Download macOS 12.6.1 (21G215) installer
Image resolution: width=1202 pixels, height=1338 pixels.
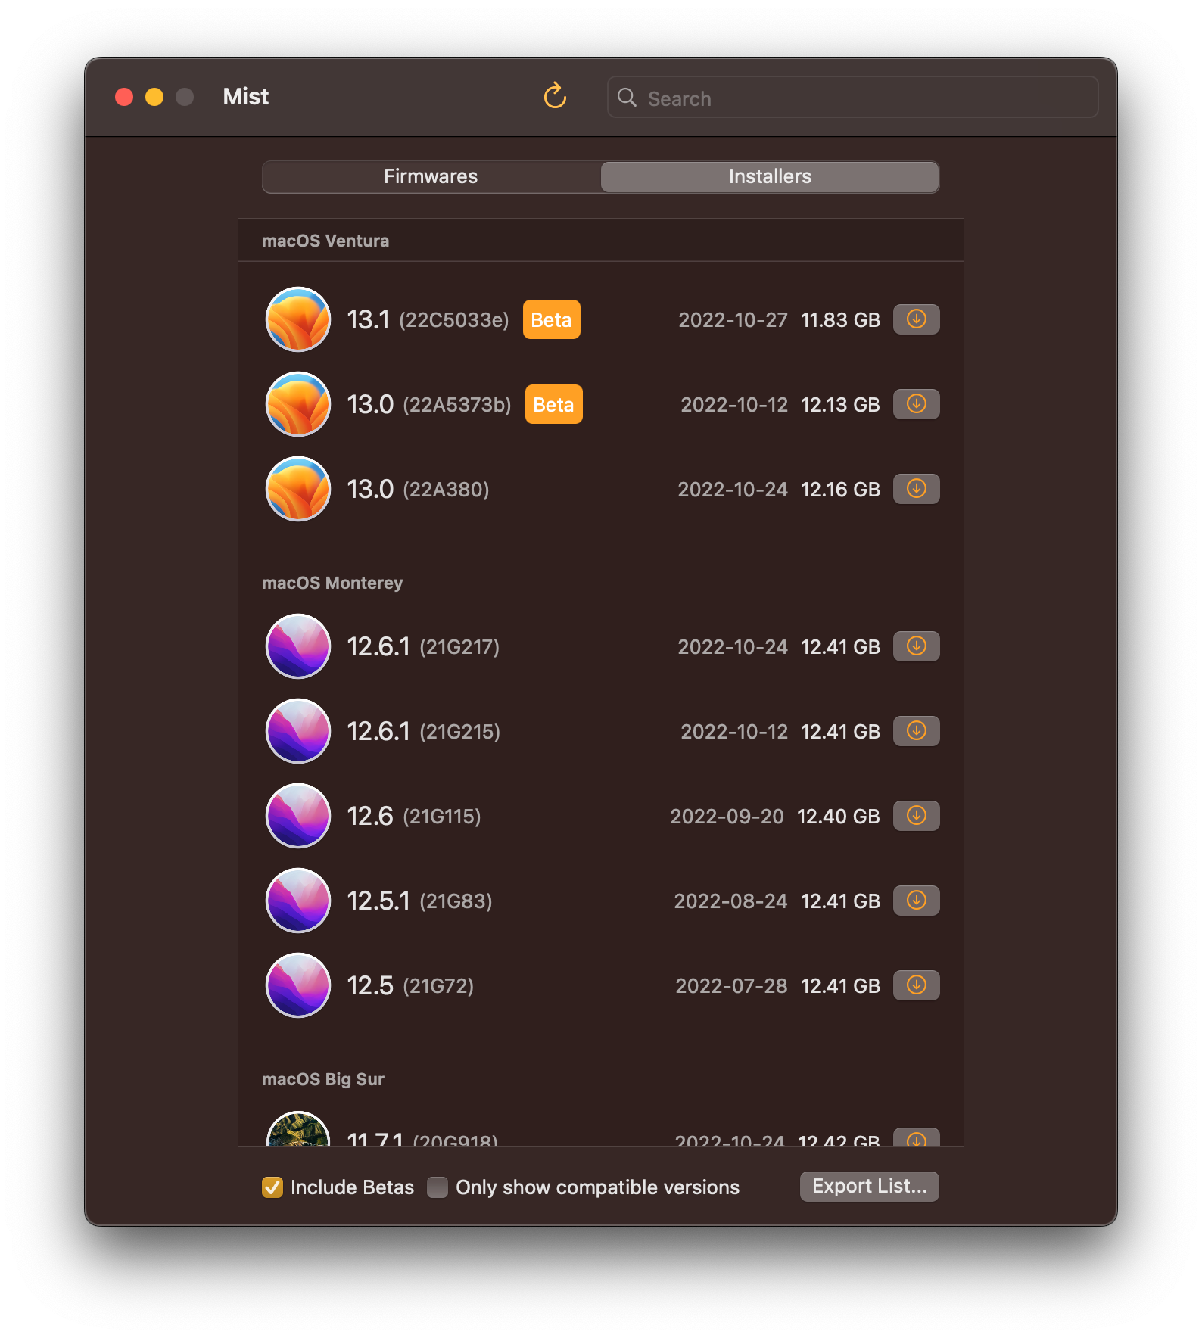point(916,731)
